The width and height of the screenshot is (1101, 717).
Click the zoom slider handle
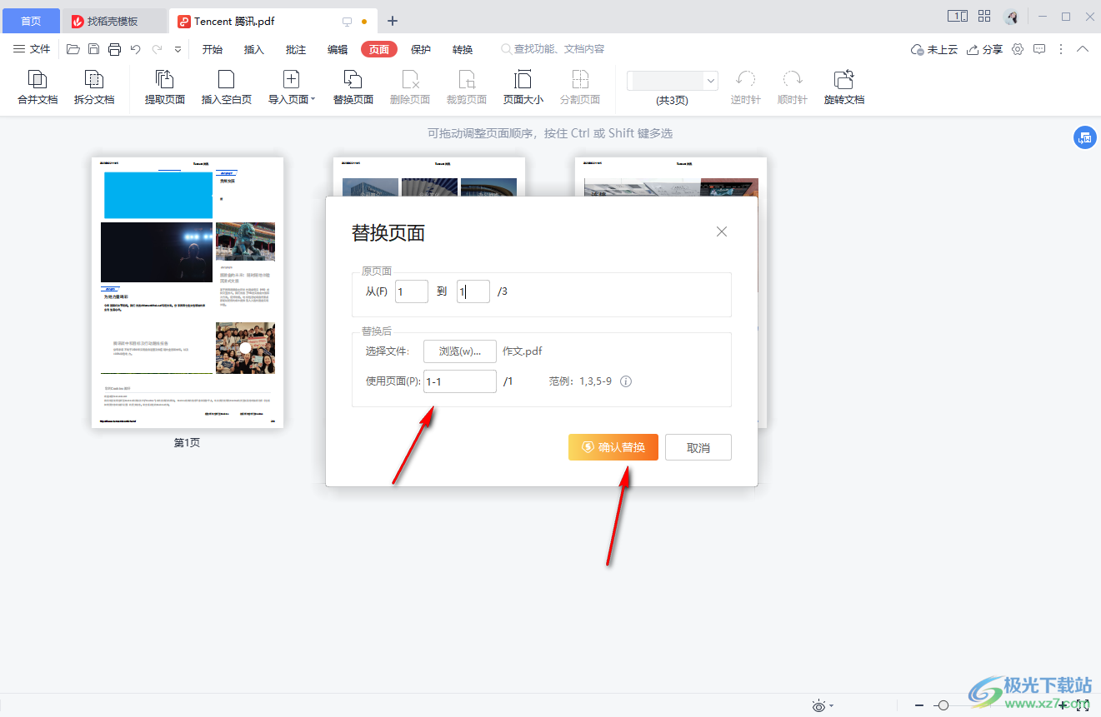tap(943, 705)
